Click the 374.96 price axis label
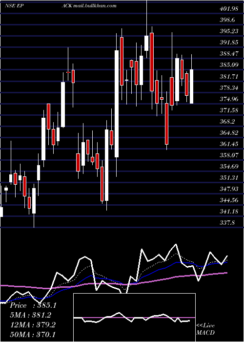The image size is (244, 342). pyautogui.click(x=228, y=99)
